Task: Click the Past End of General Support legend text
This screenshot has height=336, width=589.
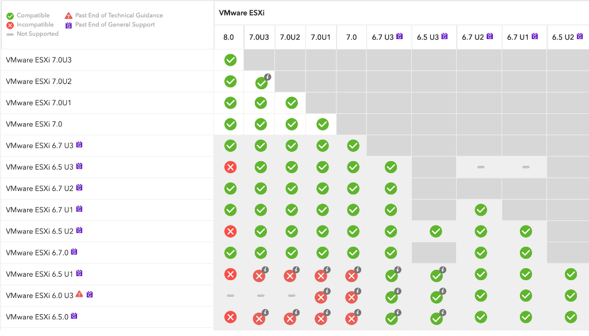Action: click(115, 24)
